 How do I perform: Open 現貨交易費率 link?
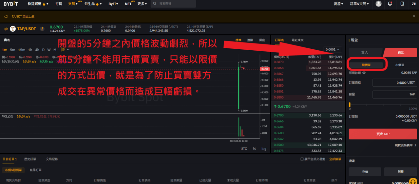[406, 145]
